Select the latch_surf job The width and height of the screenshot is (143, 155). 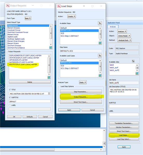coord(122,68)
